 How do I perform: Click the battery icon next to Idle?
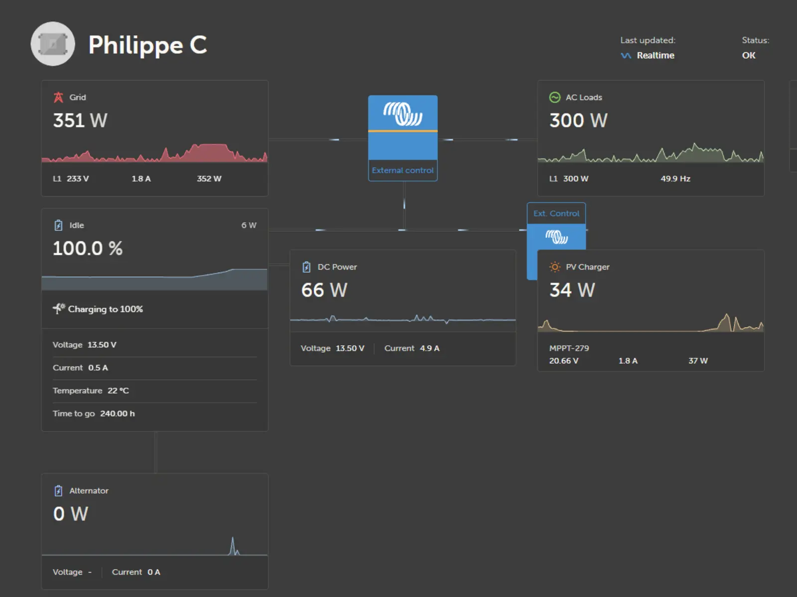tap(58, 225)
